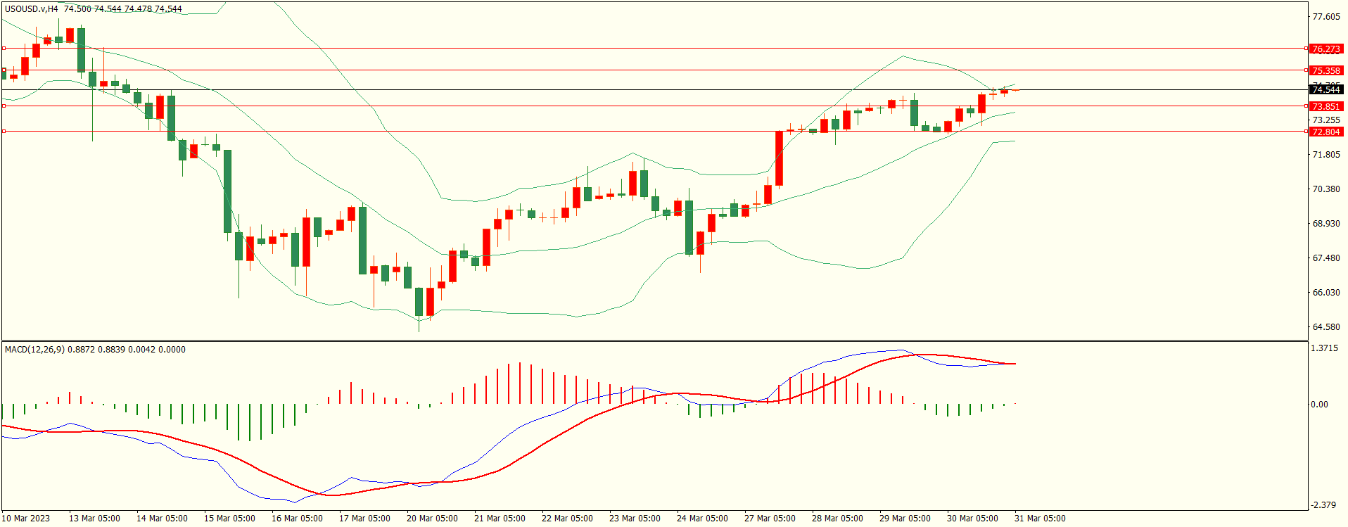The image size is (1348, 527).
Task: Select the red 72.804 price level tag
Action: pyautogui.click(x=1325, y=132)
